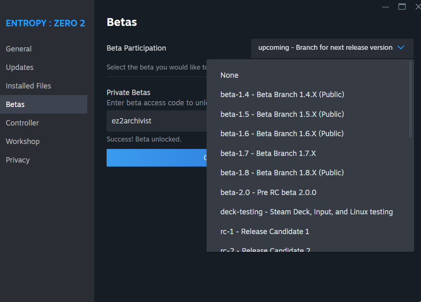
Task: Switch to the Installed Files tab
Action: click(x=28, y=86)
